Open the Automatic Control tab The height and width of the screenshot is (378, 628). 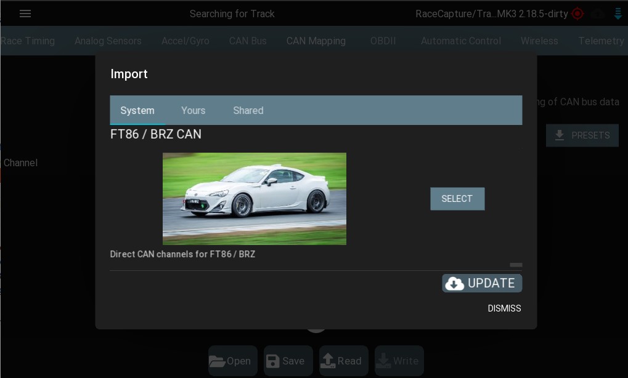click(x=460, y=41)
